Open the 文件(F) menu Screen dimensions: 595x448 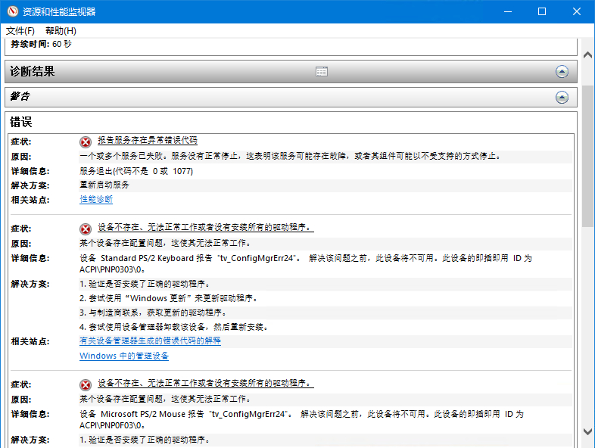[20, 31]
